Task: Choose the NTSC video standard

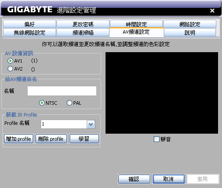Action: click(x=42, y=103)
